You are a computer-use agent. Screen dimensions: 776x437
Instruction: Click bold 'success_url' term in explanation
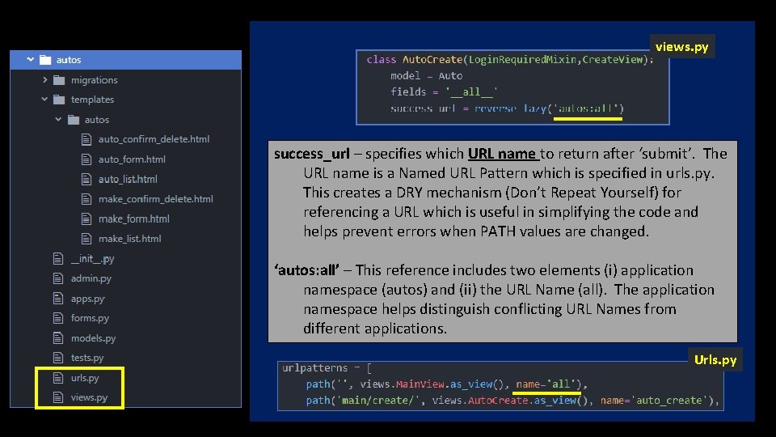coord(312,154)
